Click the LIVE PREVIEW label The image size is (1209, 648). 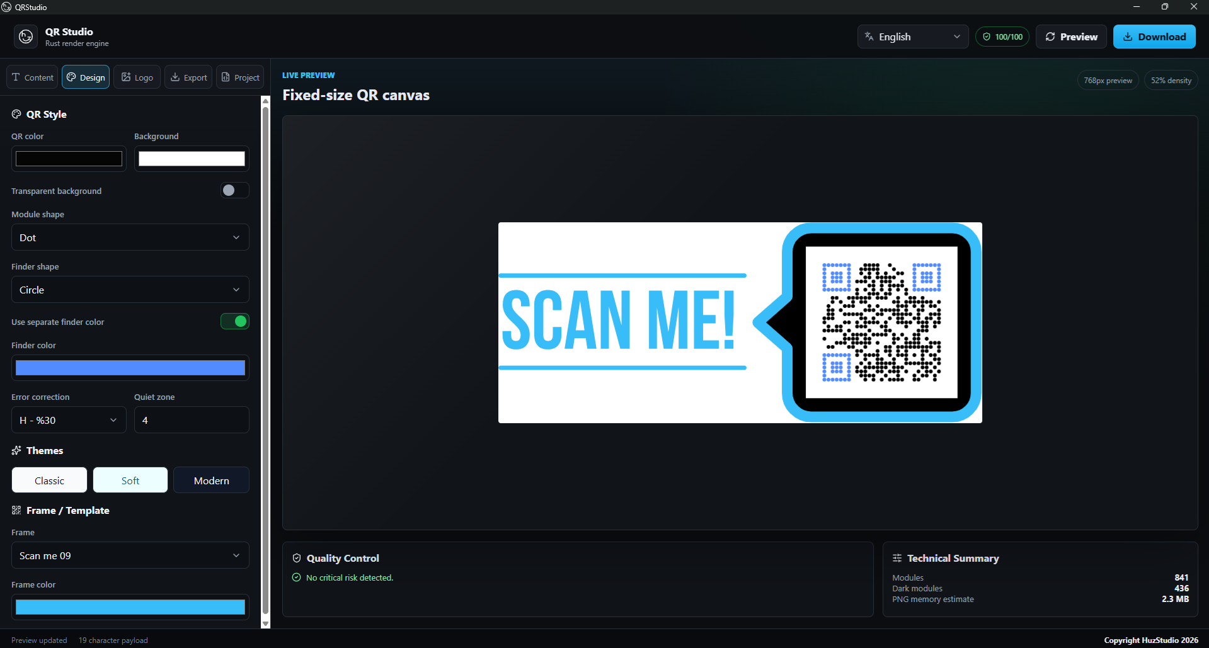[308, 75]
